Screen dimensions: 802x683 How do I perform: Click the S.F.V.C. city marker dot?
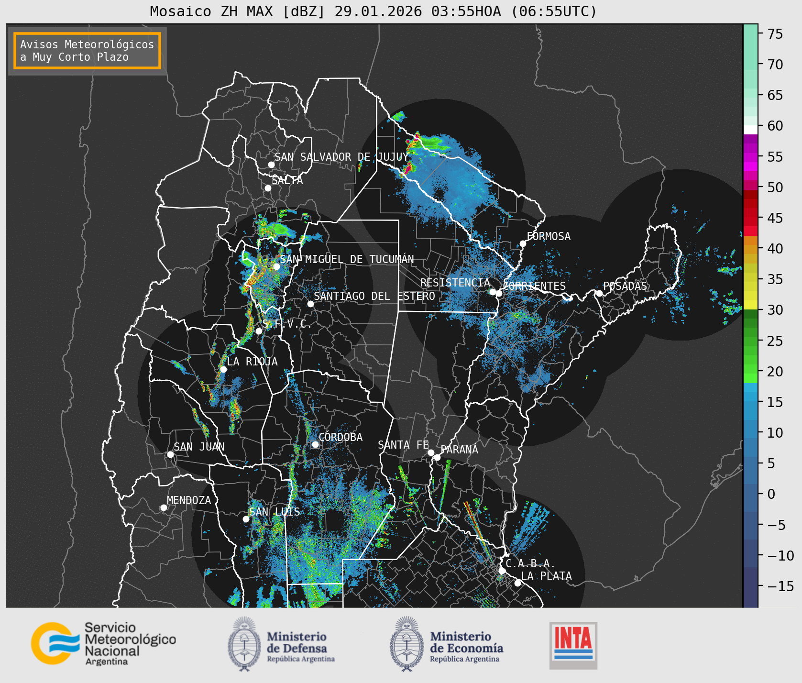tap(259, 331)
